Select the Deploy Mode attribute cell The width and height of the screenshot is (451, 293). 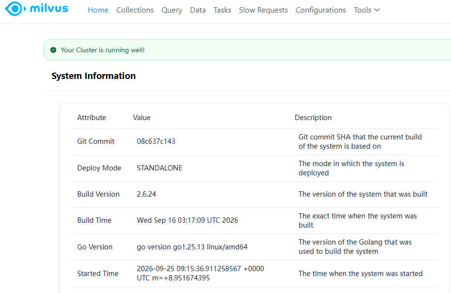pyautogui.click(x=99, y=168)
